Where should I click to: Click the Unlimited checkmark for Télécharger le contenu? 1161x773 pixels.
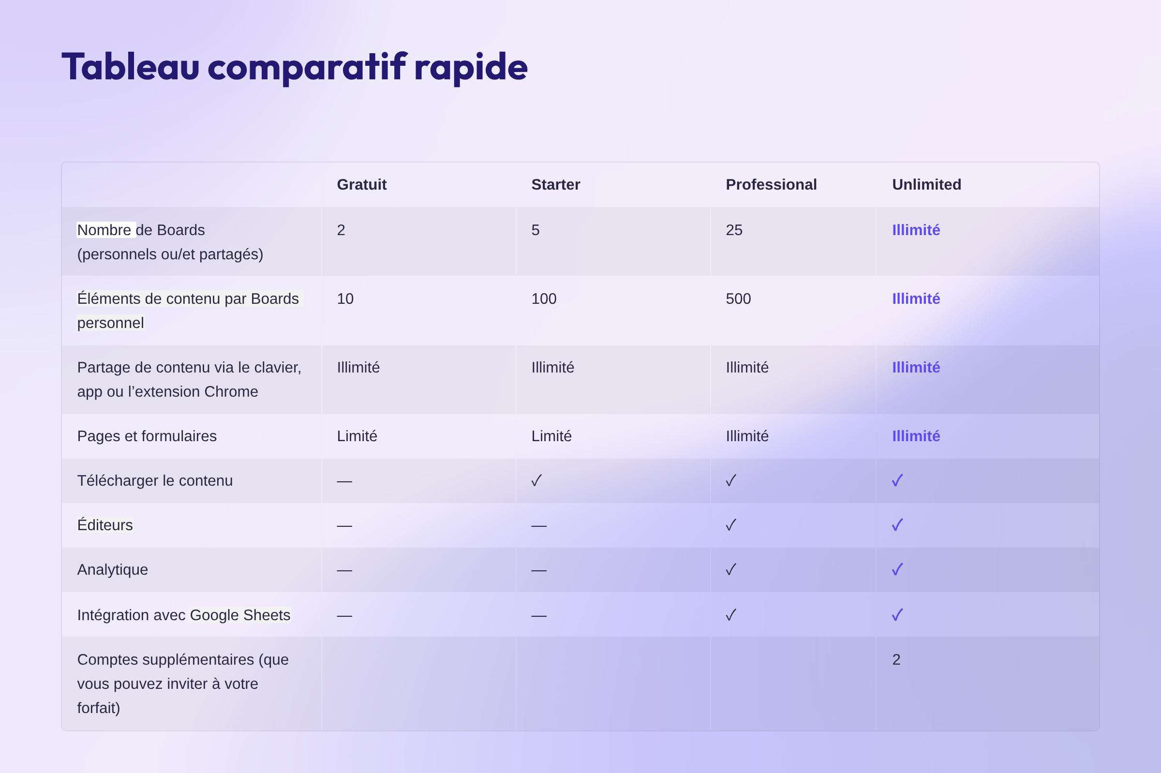point(897,480)
